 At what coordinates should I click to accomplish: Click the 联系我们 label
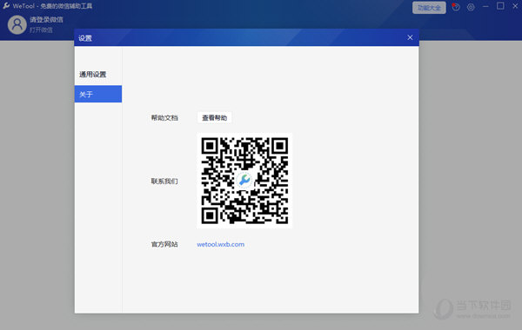(164, 181)
